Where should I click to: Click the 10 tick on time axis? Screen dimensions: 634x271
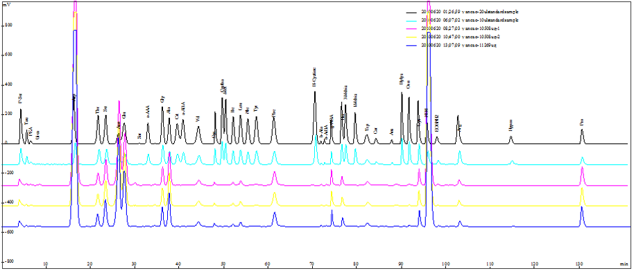click(45, 265)
